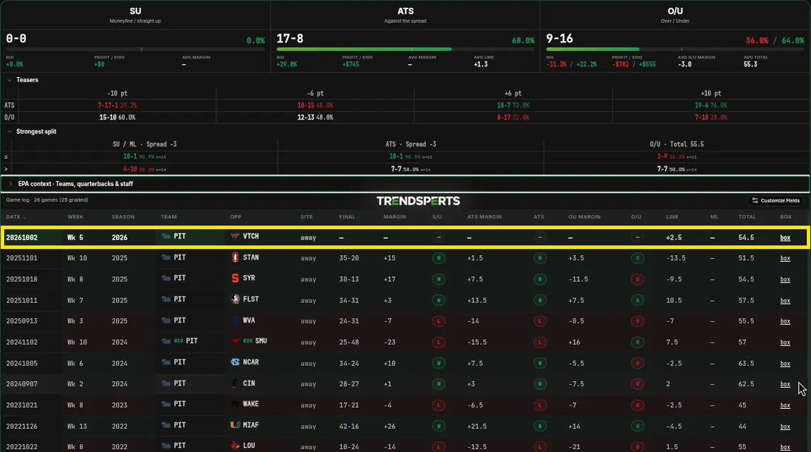Click the West Virginia logo beside WVA
811x452 pixels.
(235, 320)
